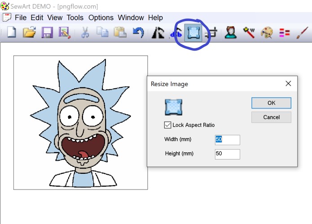The image size is (312, 224).
Task: Select the paintbrush tool
Action: tap(302, 33)
